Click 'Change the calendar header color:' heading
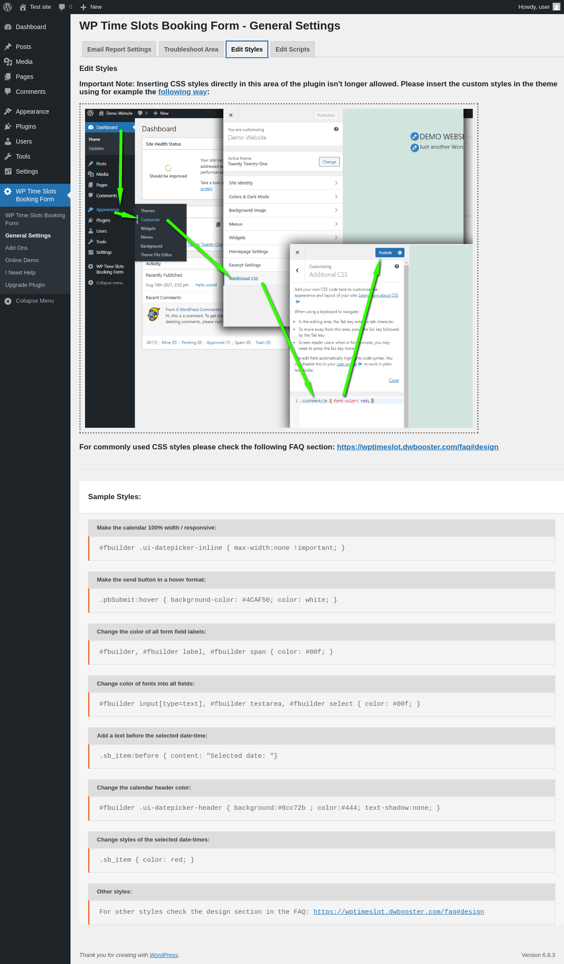Screen dimensions: 564x964 pyautogui.click(x=144, y=788)
